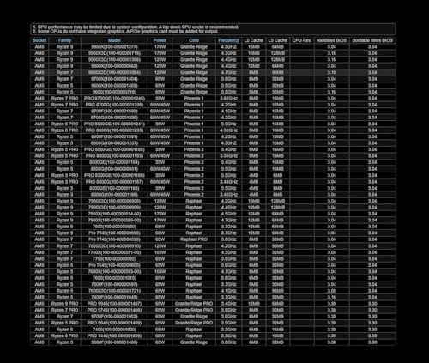The image size is (429, 363).
Task: Click the highlighted Ryzen 7 9800X3D row
Action: point(213,72)
